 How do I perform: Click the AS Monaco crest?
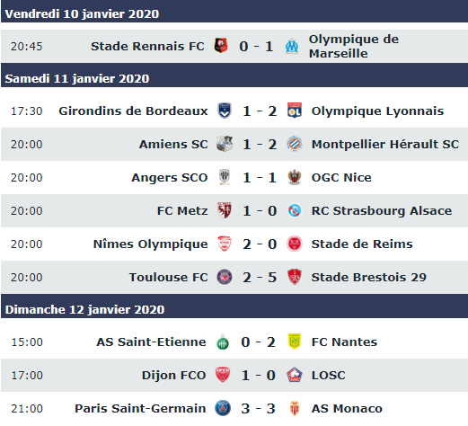(295, 408)
